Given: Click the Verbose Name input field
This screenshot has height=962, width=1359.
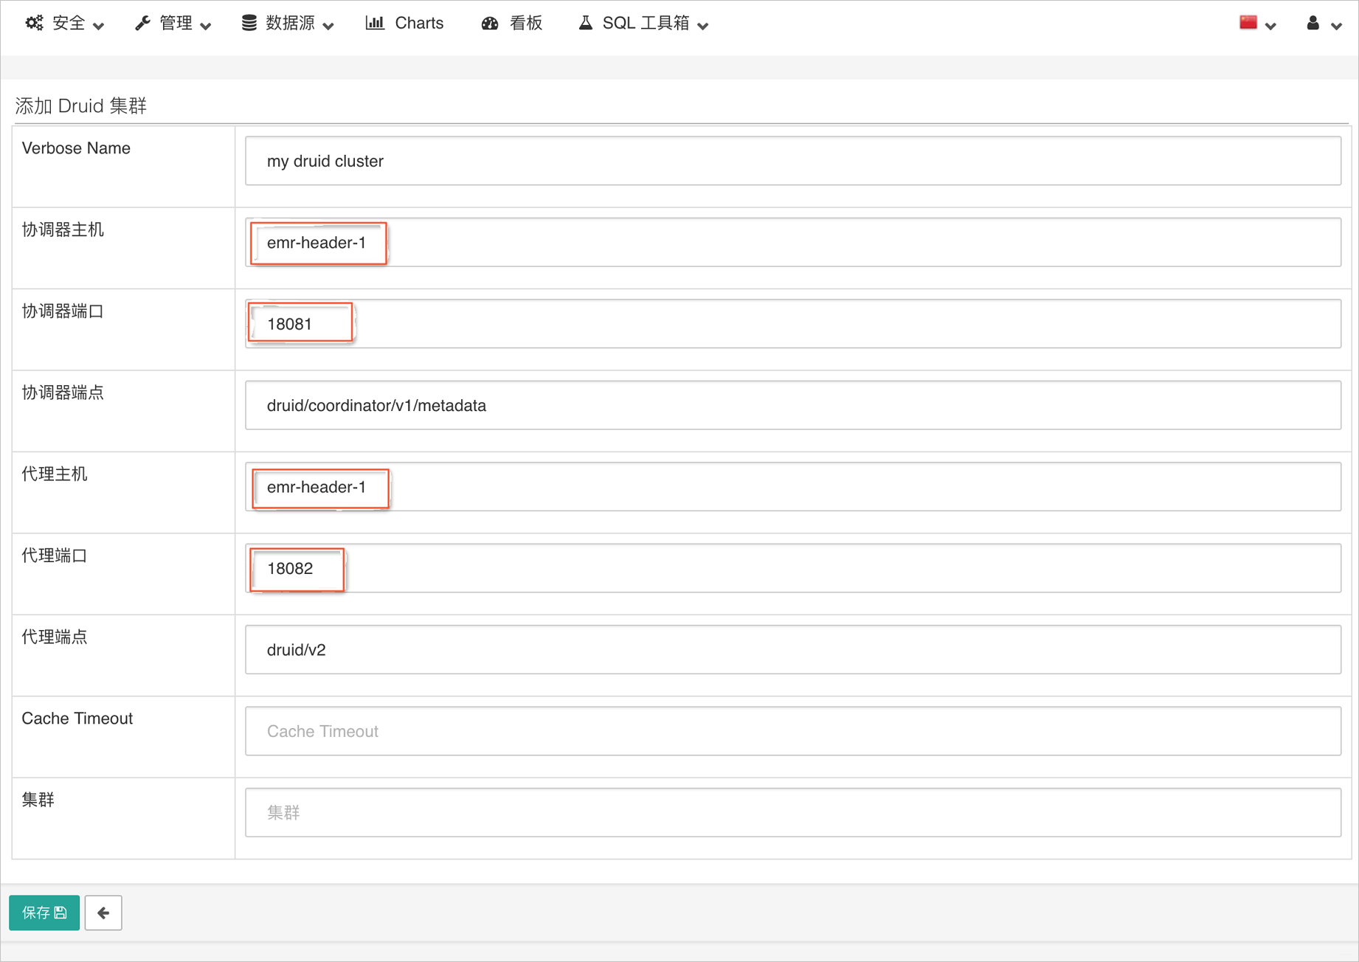Looking at the screenshot, I should click(x=793, y=161).
